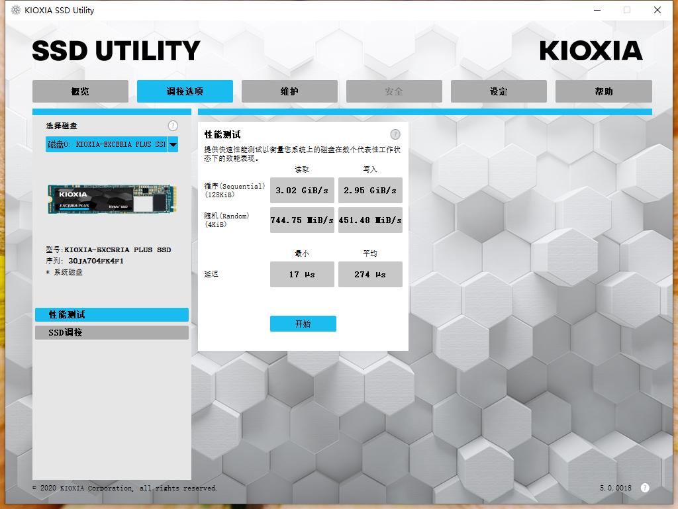Open help icon next to version number
Screen dimensions: 678x509
[645, 488]
